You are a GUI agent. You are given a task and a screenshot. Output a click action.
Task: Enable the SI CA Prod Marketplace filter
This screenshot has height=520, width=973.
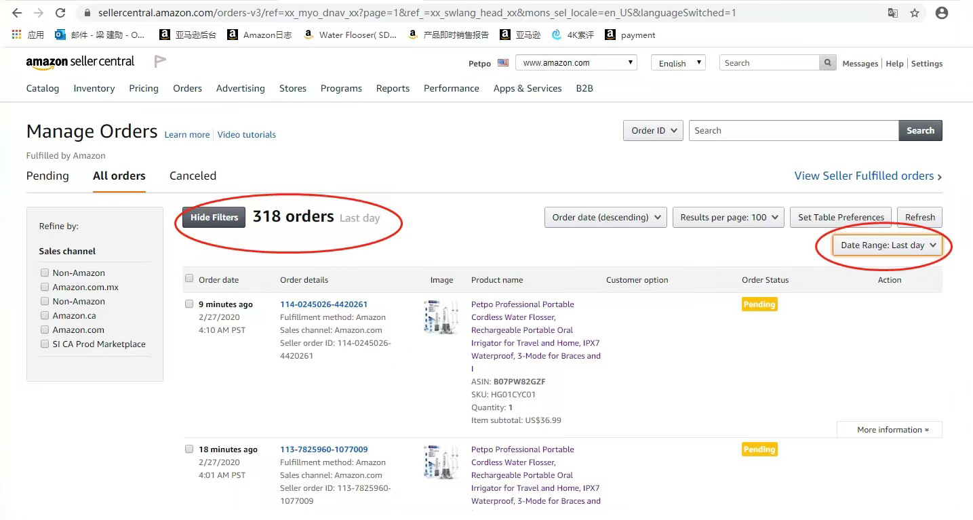(45, 344)
